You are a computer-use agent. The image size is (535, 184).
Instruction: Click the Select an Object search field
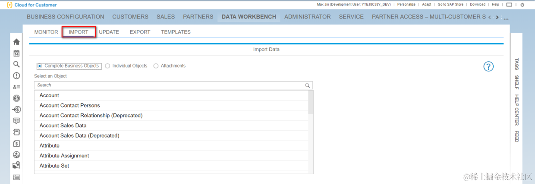click(x=173, y=85)
